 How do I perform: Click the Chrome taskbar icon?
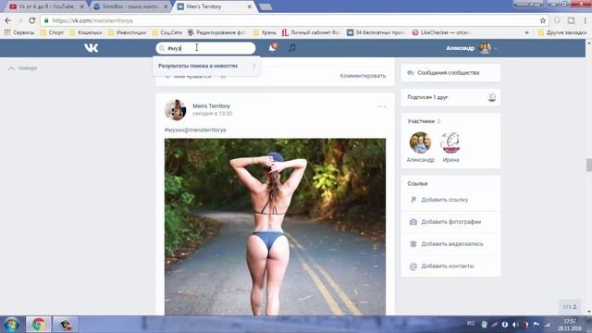(38, 325)
